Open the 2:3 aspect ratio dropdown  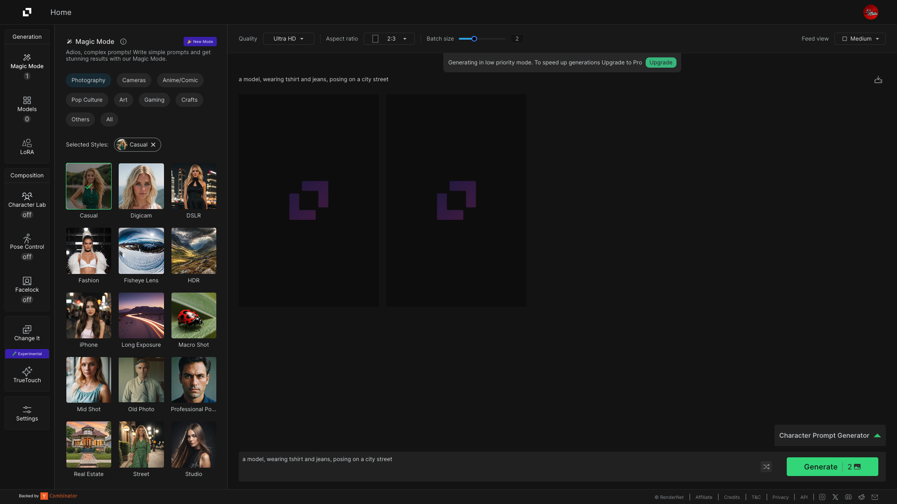pyautogui.click(x=389, y=39)
